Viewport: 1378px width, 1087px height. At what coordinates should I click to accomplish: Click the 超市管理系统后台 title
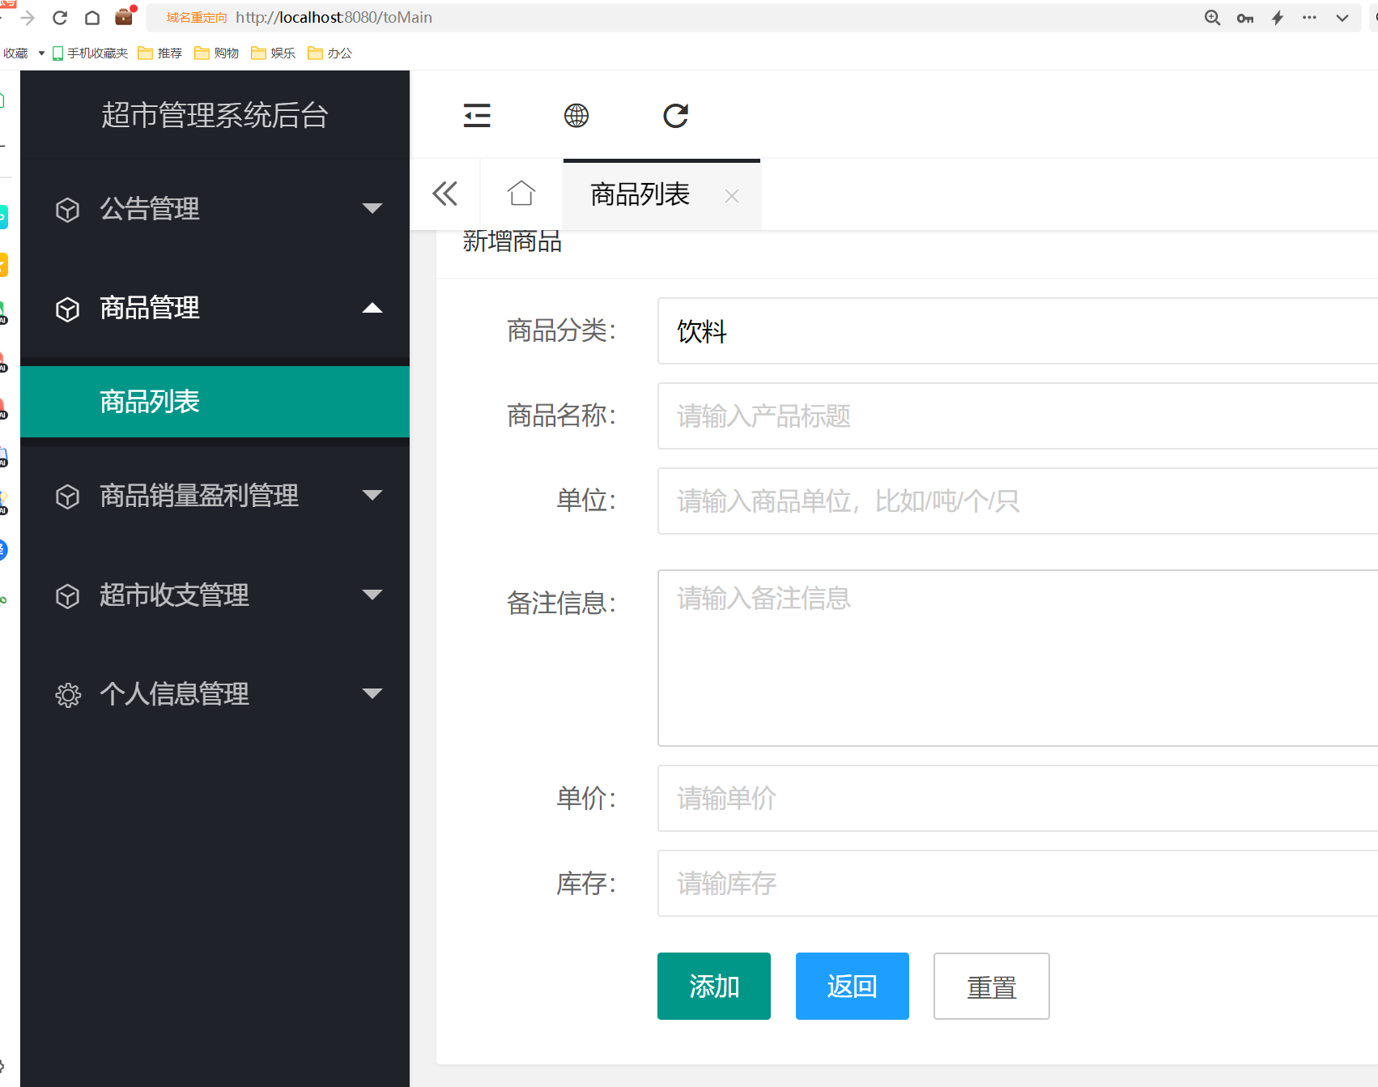pos(215,115)
